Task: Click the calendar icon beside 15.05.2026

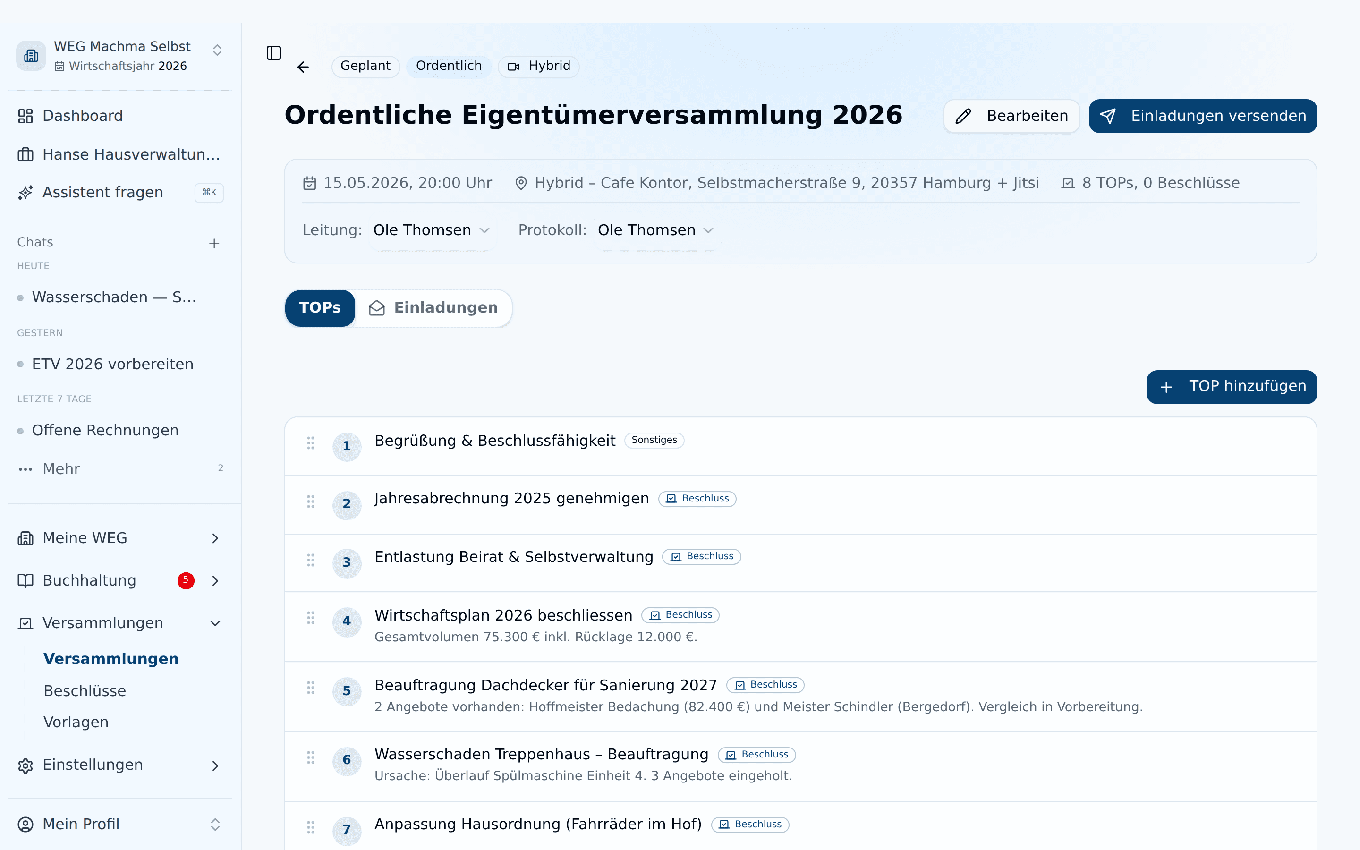Action: coord(310,183)
